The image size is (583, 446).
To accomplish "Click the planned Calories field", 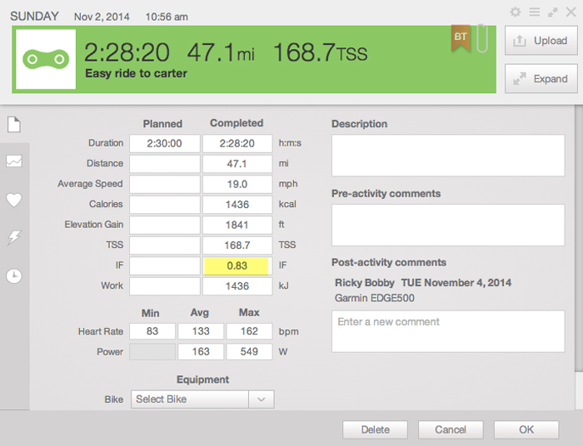I will coord(165,205).
